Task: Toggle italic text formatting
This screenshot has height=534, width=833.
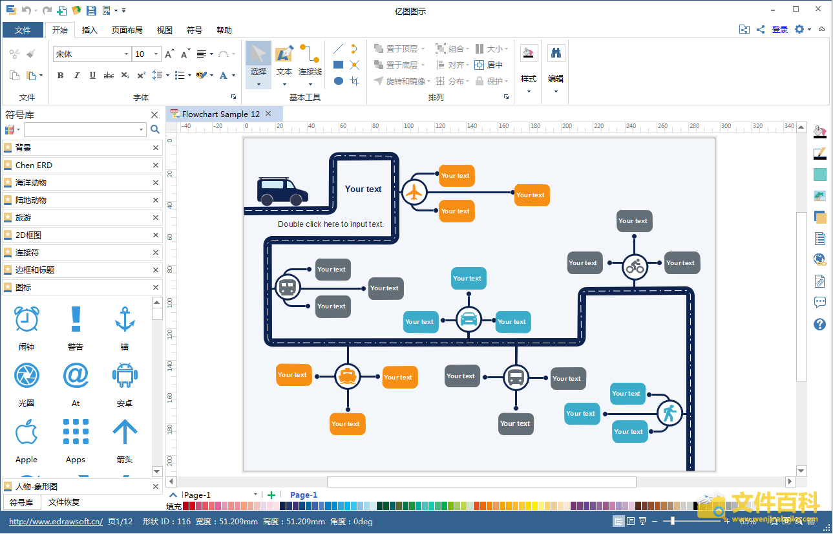Action: tap(77, 76)
